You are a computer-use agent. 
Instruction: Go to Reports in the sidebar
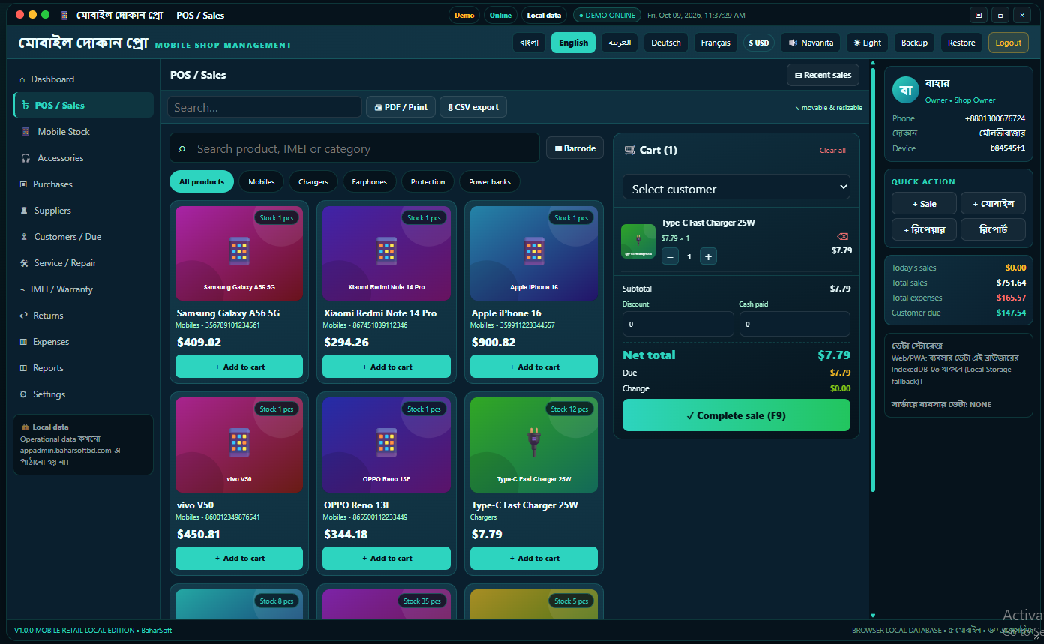[x=83, y=368]
